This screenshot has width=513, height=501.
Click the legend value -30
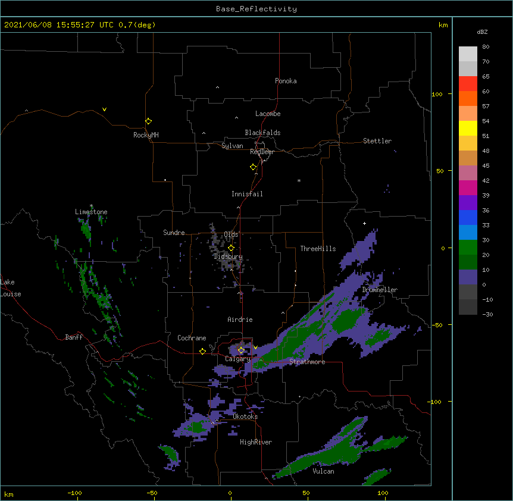487,314
